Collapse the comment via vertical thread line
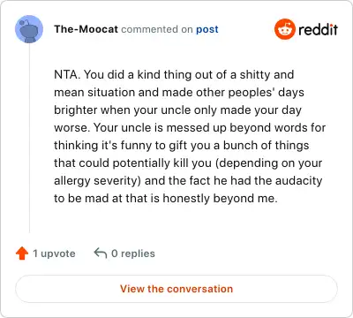Viewport: 353px width, 318px height. [x=29, y=138]
